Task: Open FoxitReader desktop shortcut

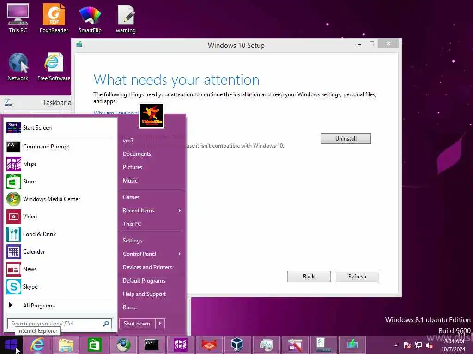Action: pyautogui.click(x=54, y=18)
